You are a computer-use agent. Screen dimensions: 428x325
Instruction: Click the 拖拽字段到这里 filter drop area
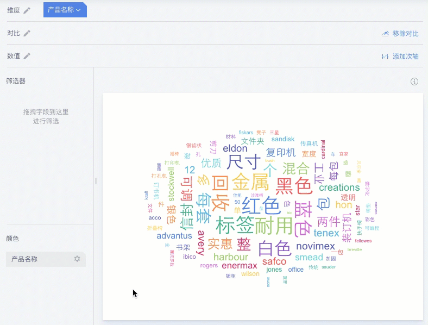(x=46, y=116)
